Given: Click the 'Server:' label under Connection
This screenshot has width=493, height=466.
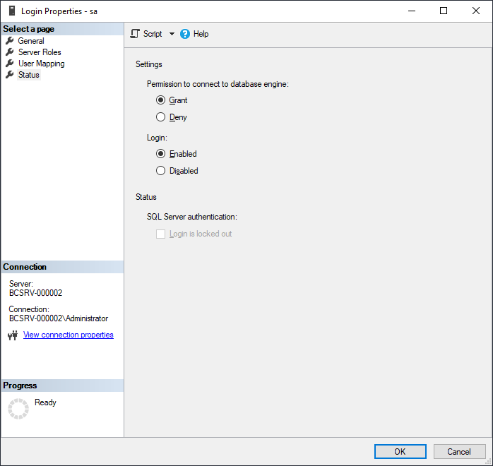Looking at the screenshot, I should (21, 284).
